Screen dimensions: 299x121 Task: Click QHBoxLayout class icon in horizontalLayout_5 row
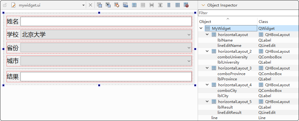pos(261,102)
